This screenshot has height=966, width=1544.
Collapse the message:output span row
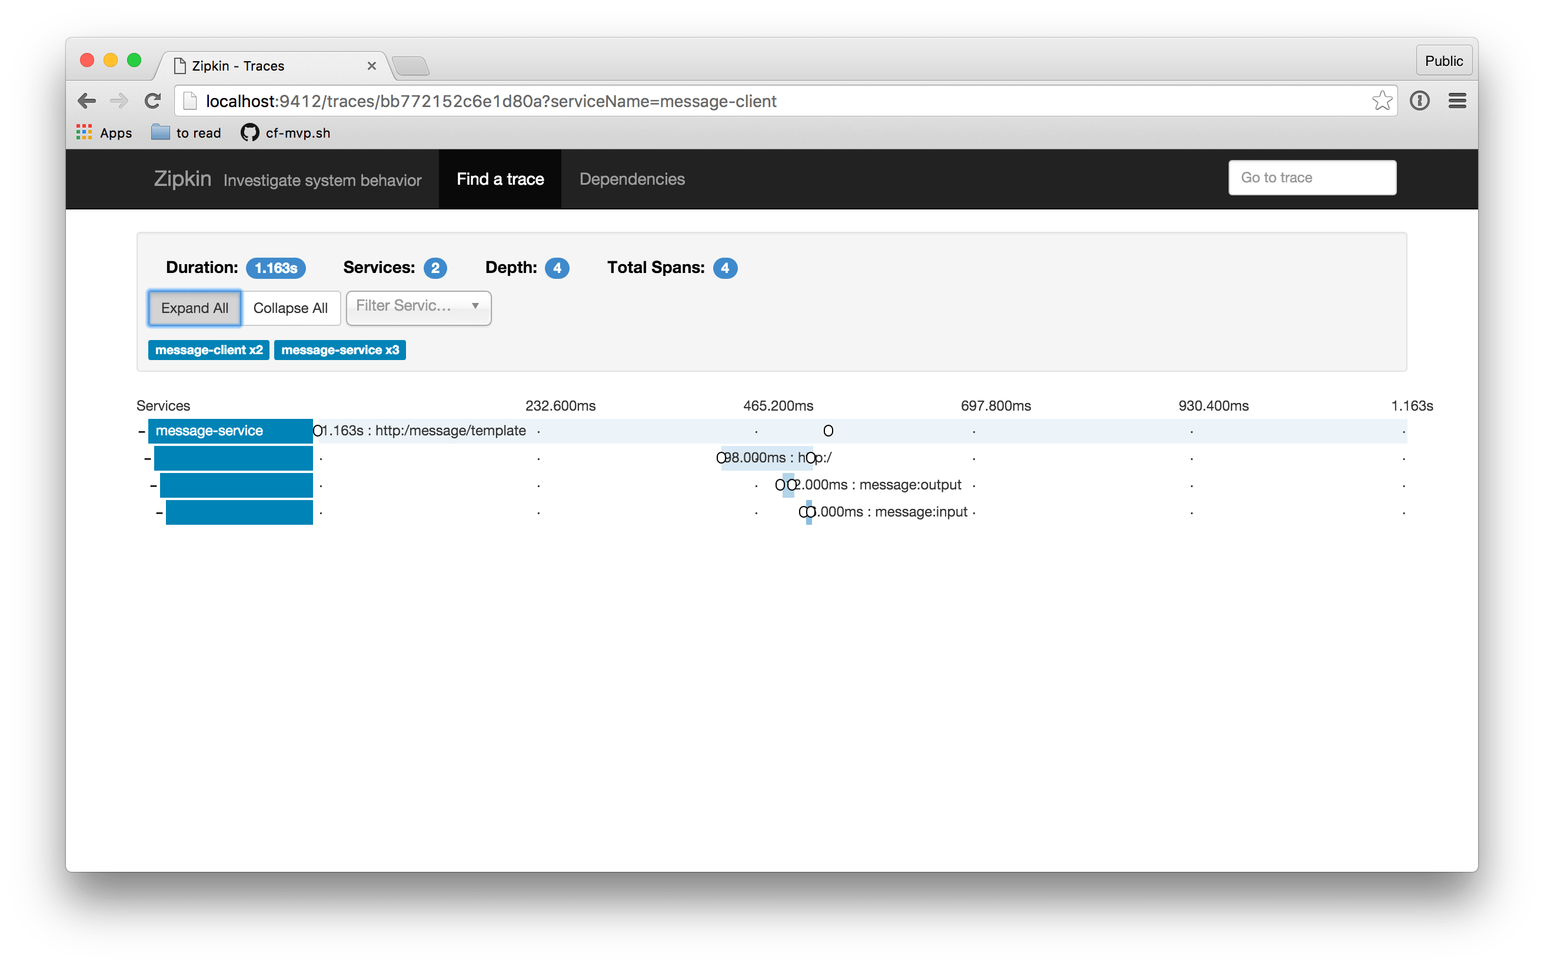(x=154, y=484)
